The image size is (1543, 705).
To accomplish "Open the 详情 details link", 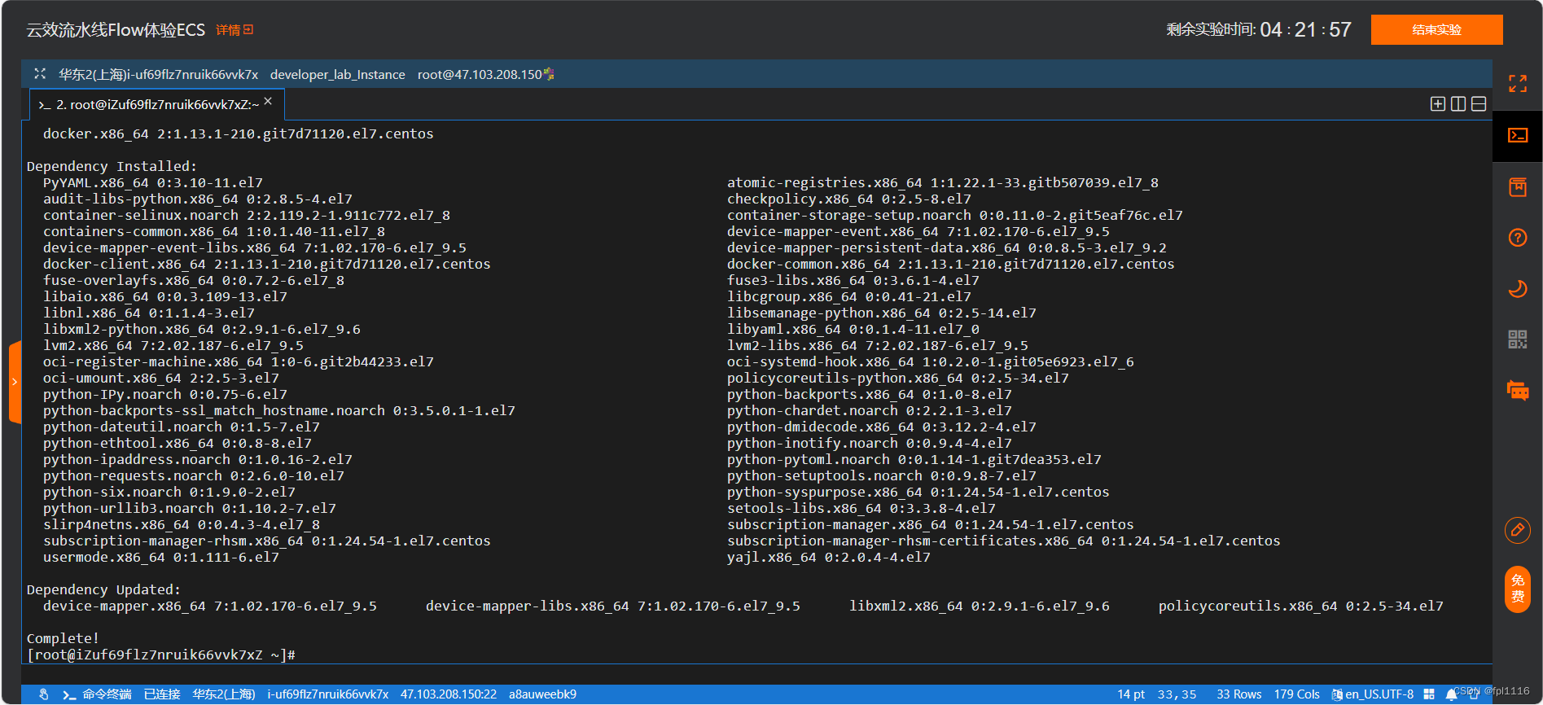I will click(x=235, y=30).
